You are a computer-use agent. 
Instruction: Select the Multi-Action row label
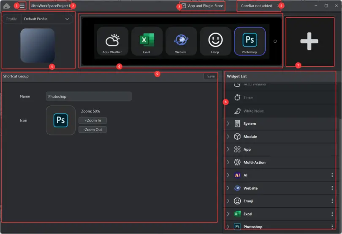pos(254,162)
